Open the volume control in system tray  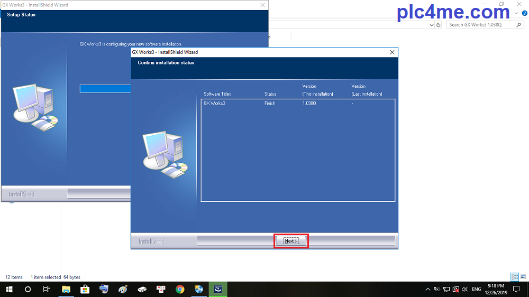click(x=464, y=289)
